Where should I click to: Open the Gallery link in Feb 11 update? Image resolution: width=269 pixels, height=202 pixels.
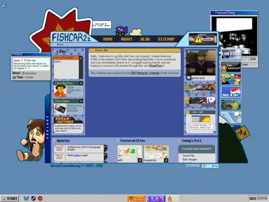click(77, 155)
